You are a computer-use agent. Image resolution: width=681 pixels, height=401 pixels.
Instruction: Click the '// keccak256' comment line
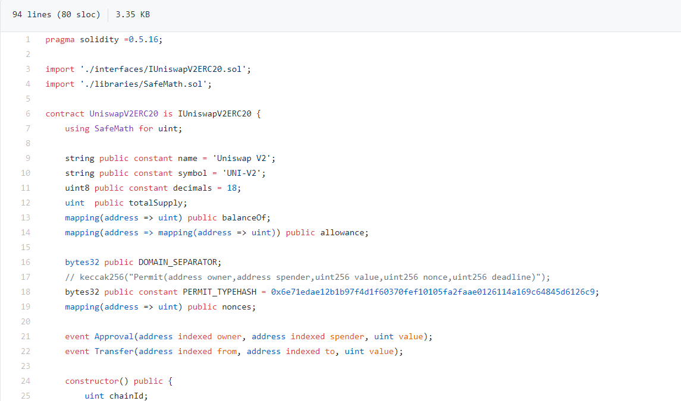coord(307,277)
